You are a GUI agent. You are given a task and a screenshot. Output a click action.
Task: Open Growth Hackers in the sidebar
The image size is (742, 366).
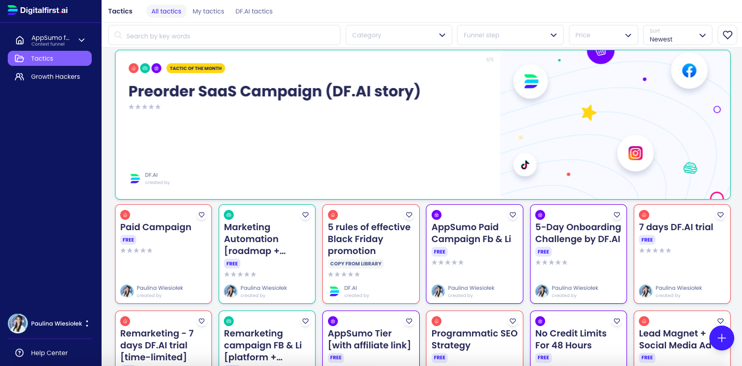pyautogui.click(x=55, y=77)
